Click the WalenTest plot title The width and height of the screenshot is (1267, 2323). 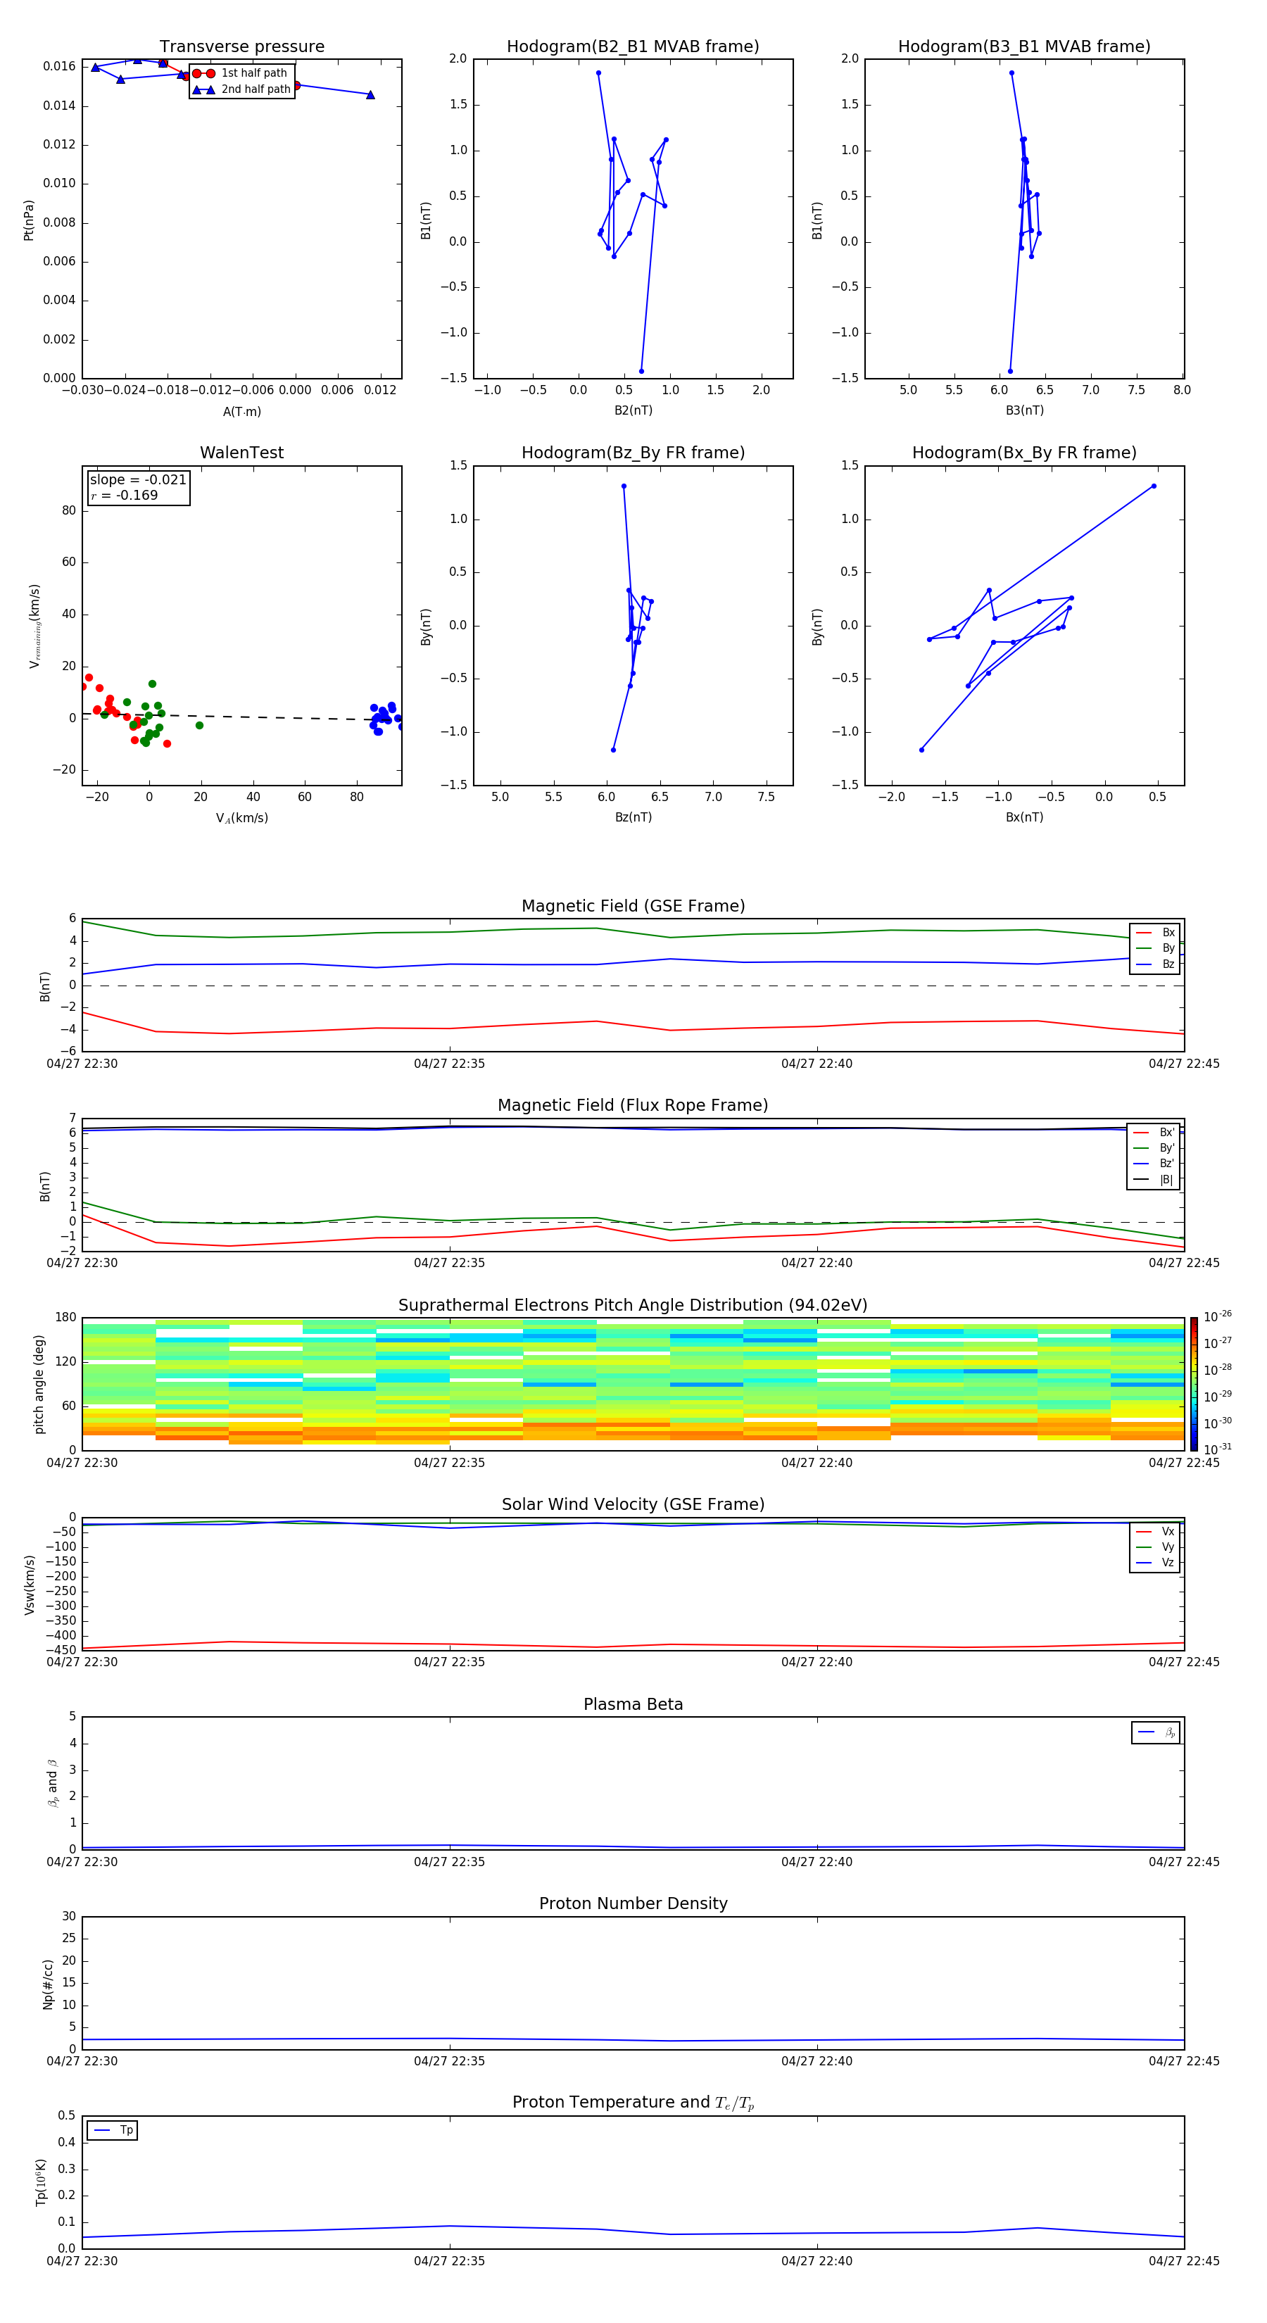241,453
